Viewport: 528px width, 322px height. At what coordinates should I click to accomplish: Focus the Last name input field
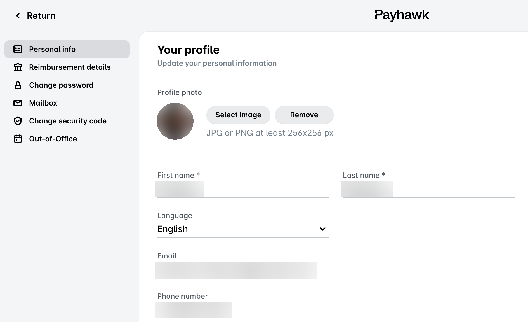click(429, 189)
